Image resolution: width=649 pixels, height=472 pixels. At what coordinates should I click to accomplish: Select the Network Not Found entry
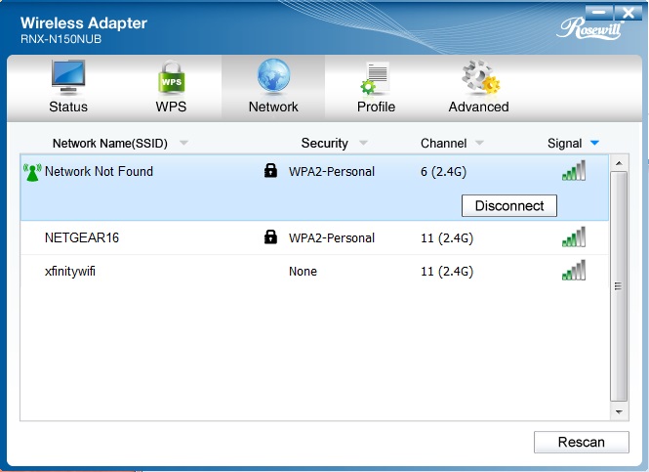pyautogui.click(x=99, y=171)
